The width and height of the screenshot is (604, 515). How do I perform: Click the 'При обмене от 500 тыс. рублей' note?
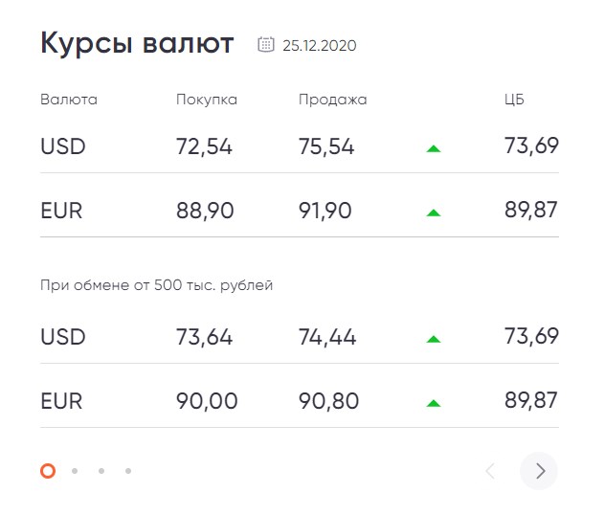pyautogui.click(x=156, y=285)
